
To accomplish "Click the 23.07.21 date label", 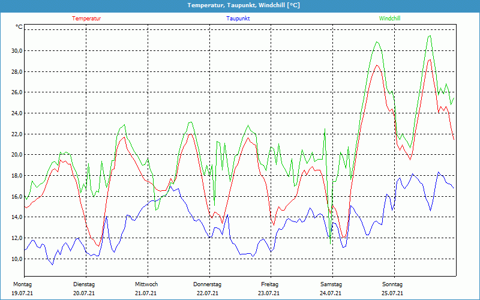I will (x=269, y=293).
